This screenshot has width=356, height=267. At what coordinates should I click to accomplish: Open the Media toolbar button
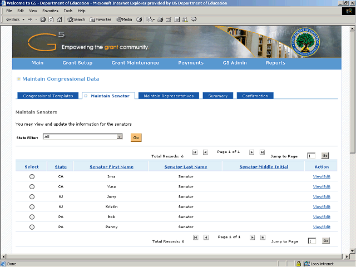point(123,19)
